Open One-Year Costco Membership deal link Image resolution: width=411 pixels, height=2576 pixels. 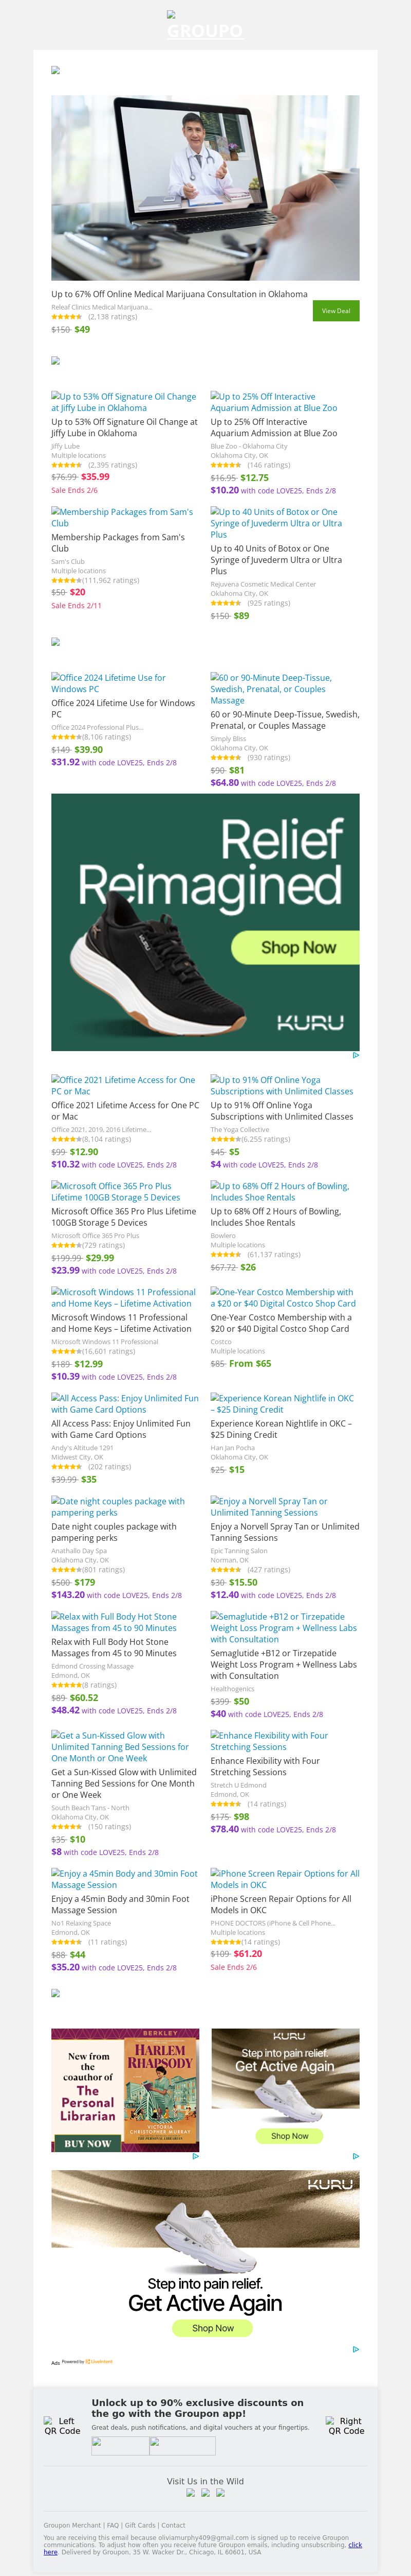point(283,1297)
